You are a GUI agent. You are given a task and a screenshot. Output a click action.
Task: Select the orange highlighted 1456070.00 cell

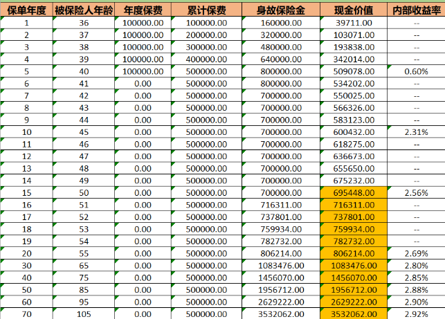point(354,277)
